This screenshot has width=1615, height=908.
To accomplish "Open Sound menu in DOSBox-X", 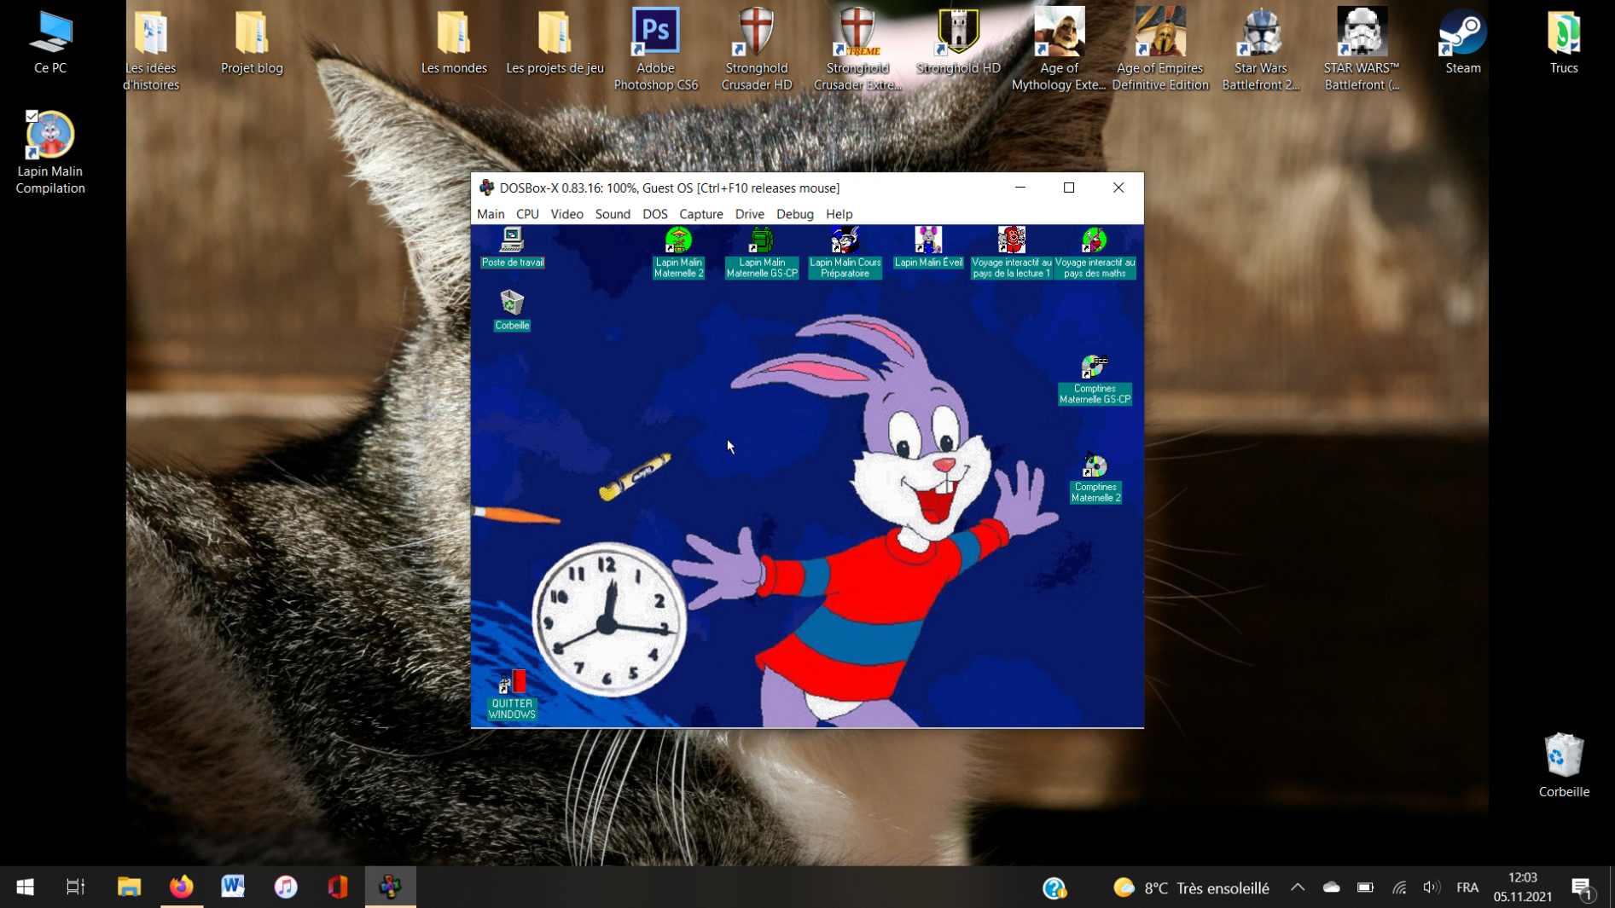I will [x=613, y=214].
